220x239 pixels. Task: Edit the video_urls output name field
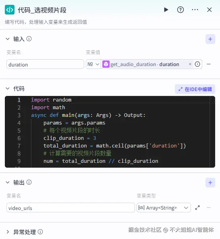71,208
